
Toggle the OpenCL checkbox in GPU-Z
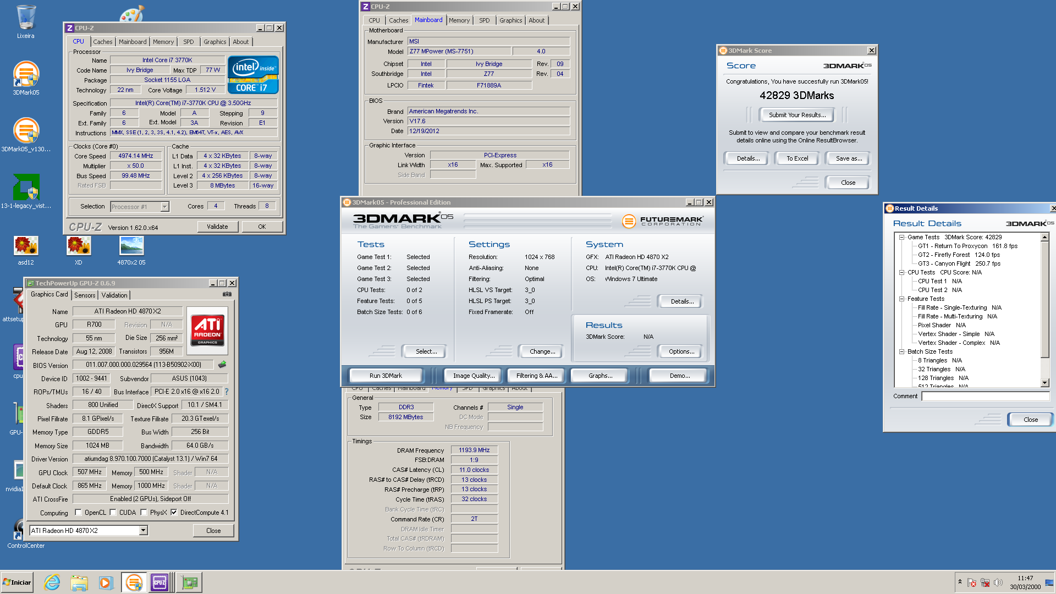78,512
